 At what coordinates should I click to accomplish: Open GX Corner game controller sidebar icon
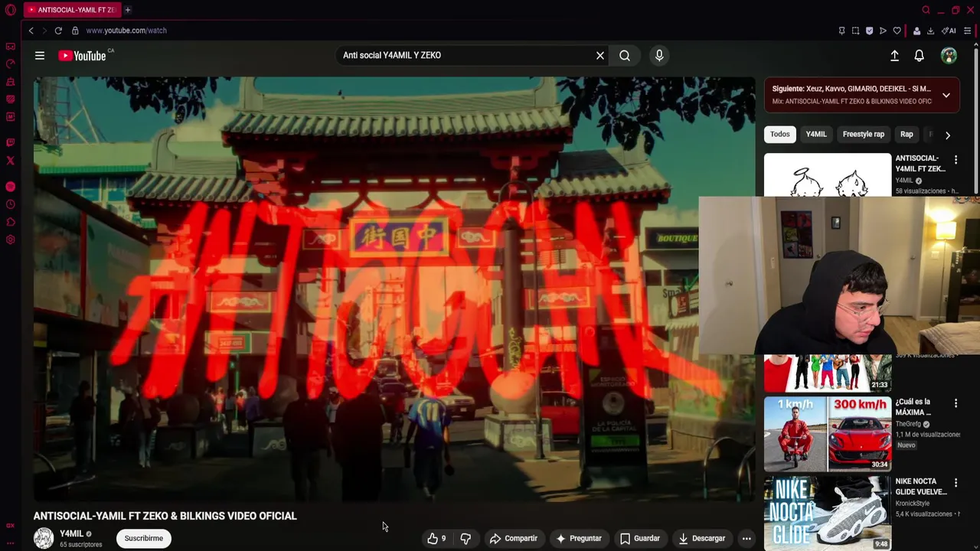(x=10, y=47)
